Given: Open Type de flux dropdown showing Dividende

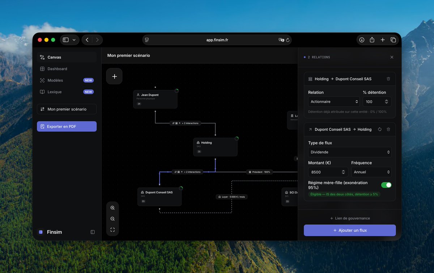Looking at the screenshot, I should point(350,152).
